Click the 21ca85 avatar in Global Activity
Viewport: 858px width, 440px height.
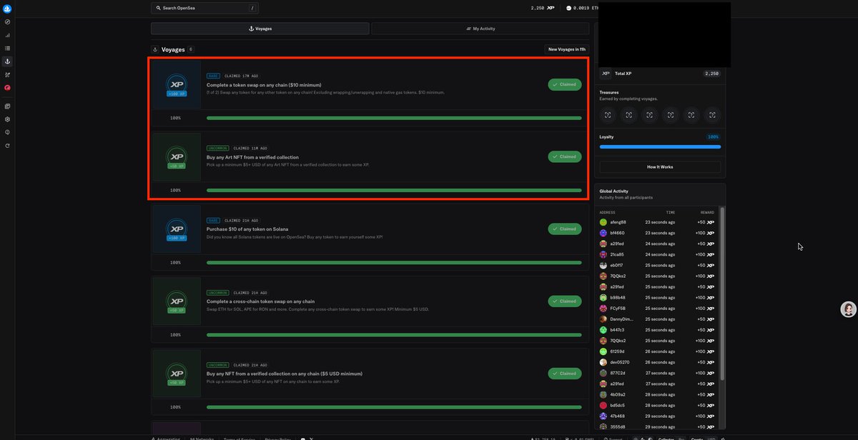coord(603,254)
